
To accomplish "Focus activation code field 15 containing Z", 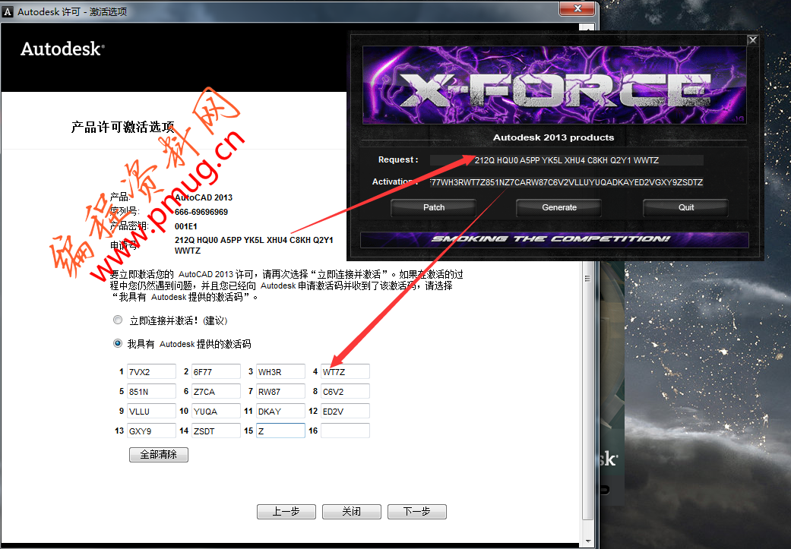I will pos(280,431).
